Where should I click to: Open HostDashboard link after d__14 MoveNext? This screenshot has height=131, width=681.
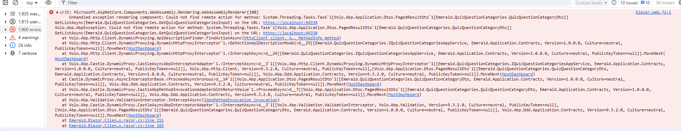(363, 84)
